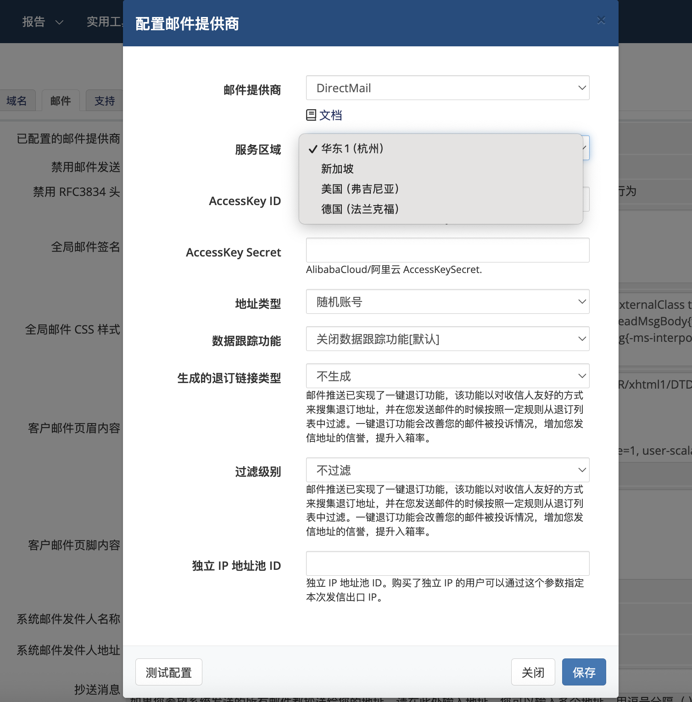Click the 文档 documentation book icon
The image size is (692, 702).
point(311,115)
